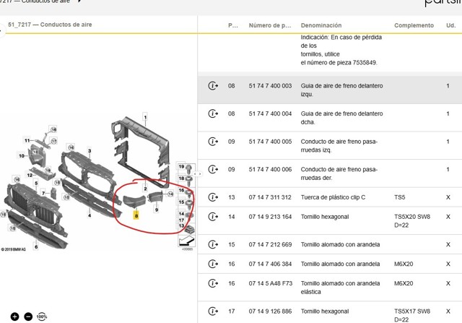Reset diagram zoom to 100%
Image resolution: width=462 pixels, height=323 pixels.
click(x=42, y=316)
